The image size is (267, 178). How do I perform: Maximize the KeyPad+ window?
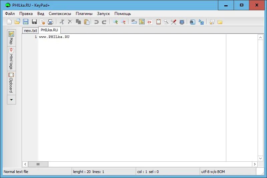pos(241,5)
